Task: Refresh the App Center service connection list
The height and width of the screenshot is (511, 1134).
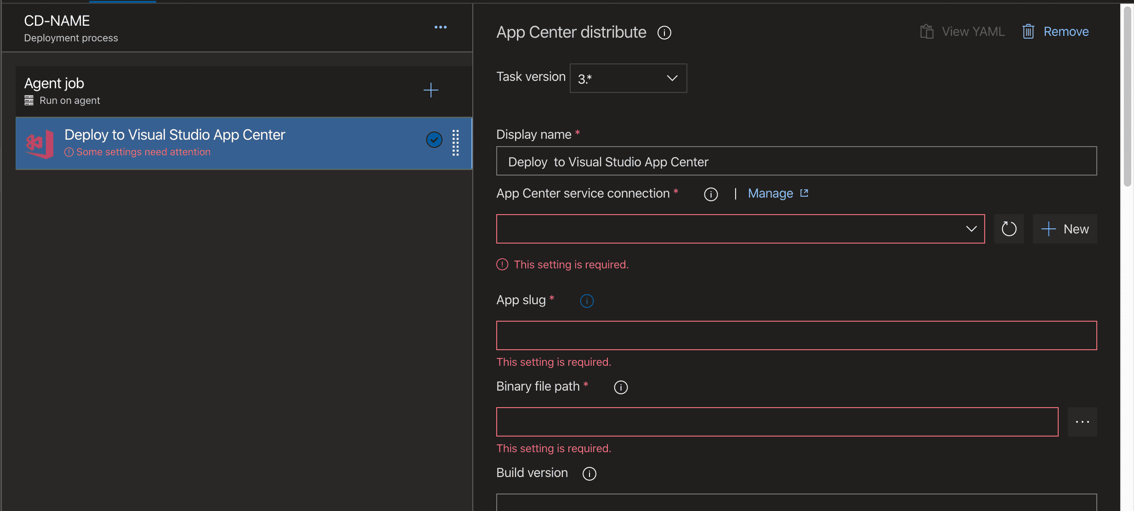Action: click(1009, 229)
